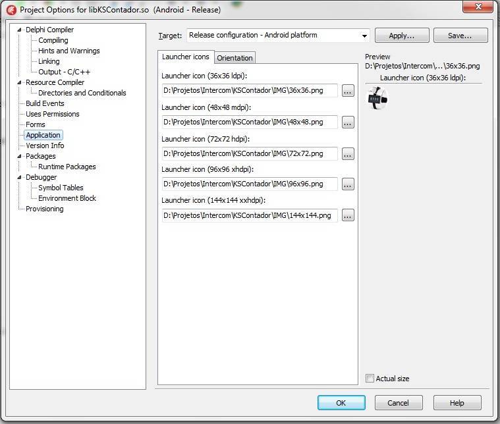Select Provisioning in the options tree
The height and width of the screenshot is (424, 500).
[44, 209]
